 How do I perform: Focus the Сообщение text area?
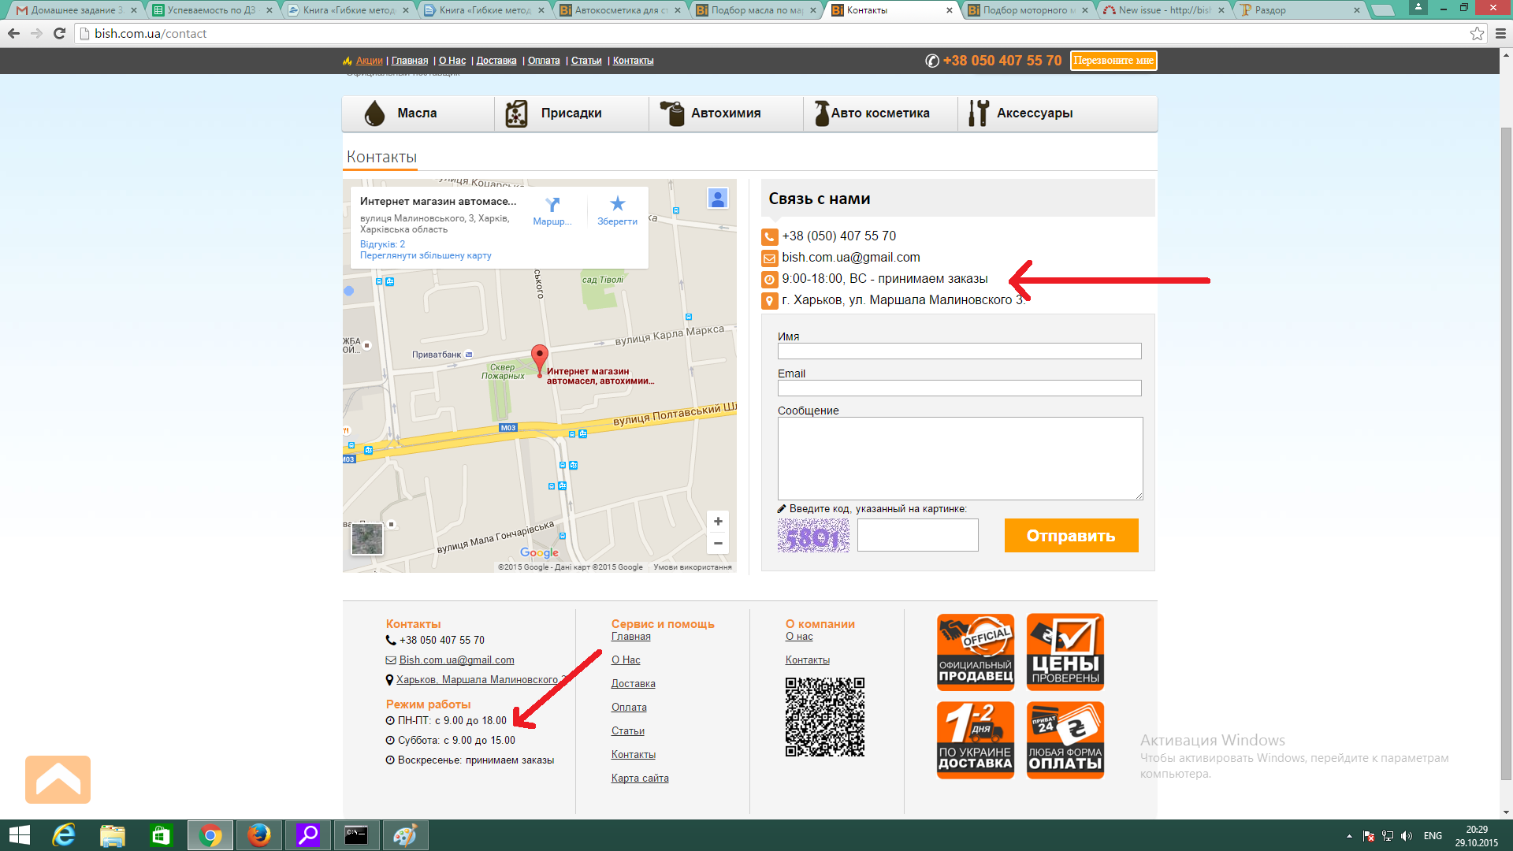[x=959, y=458]
